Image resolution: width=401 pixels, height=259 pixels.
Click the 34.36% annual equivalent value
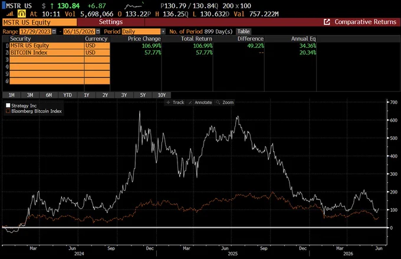pyautogui.click(x=308, y=45)
